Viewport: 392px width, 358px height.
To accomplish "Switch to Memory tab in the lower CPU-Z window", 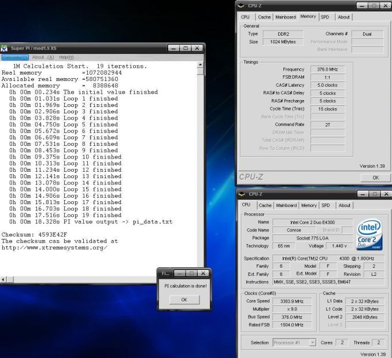I will [x=308, y=205].
